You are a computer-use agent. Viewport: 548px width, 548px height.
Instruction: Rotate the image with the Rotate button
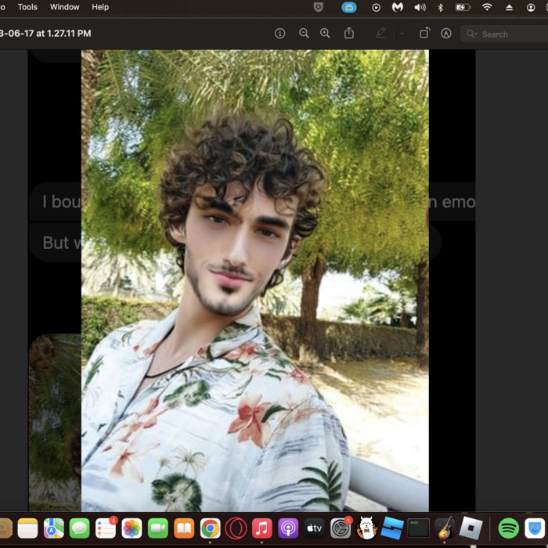click(x=424, y=34)
